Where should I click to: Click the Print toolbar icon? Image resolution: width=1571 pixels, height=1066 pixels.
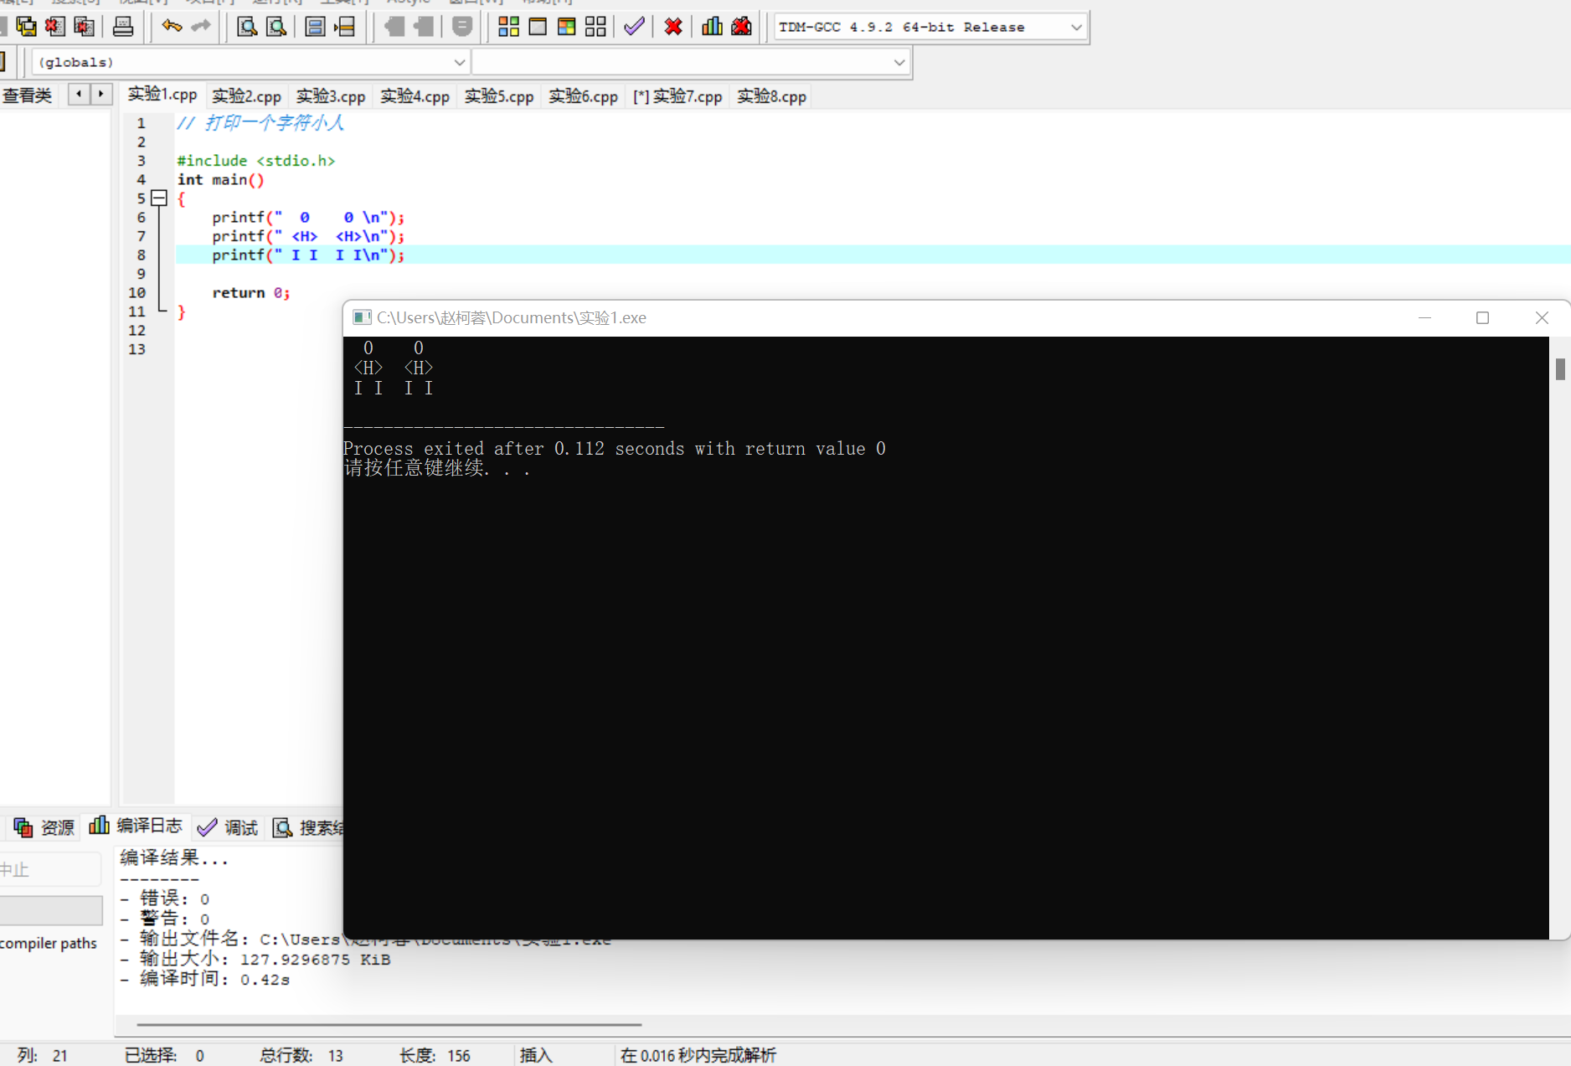click(x=123, y=27)
